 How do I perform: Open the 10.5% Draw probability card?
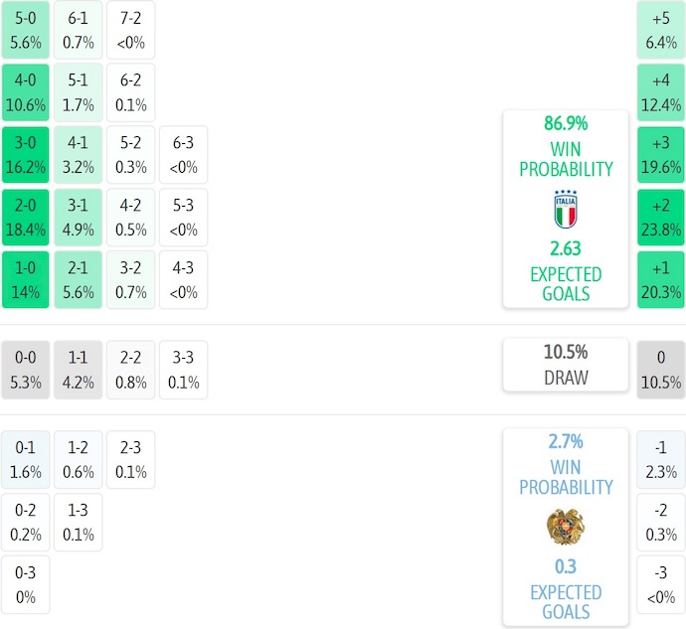point(565,365)
